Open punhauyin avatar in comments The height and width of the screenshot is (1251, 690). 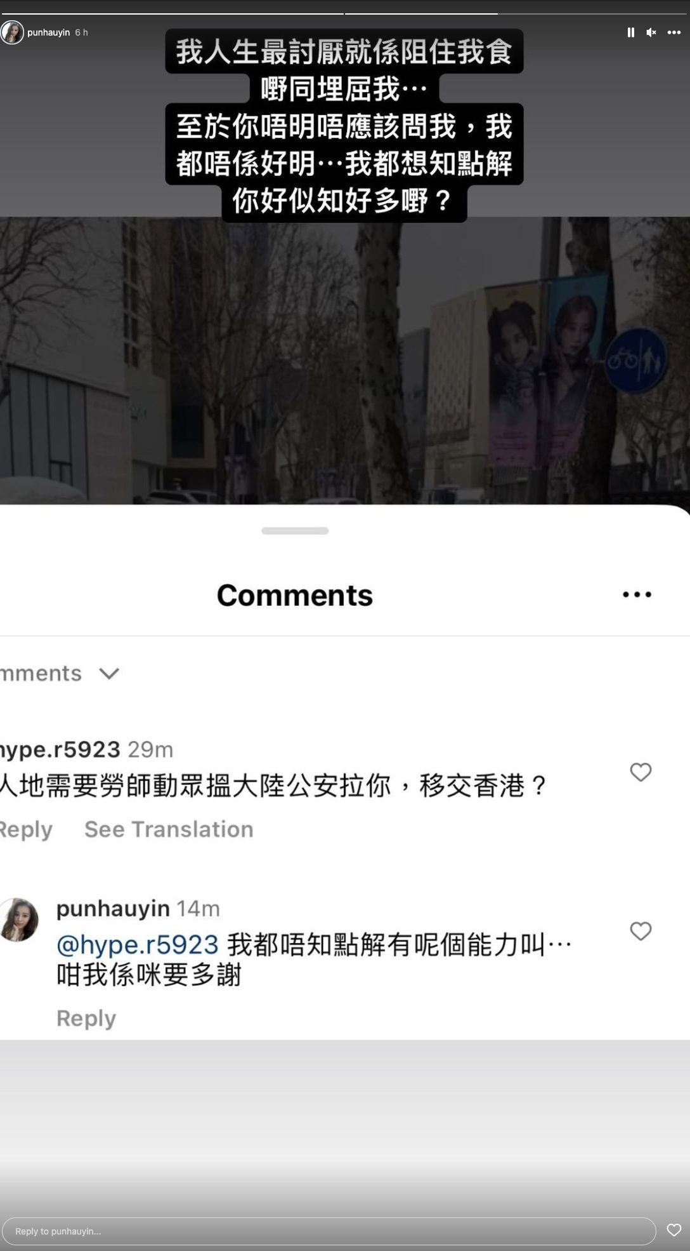18,920
